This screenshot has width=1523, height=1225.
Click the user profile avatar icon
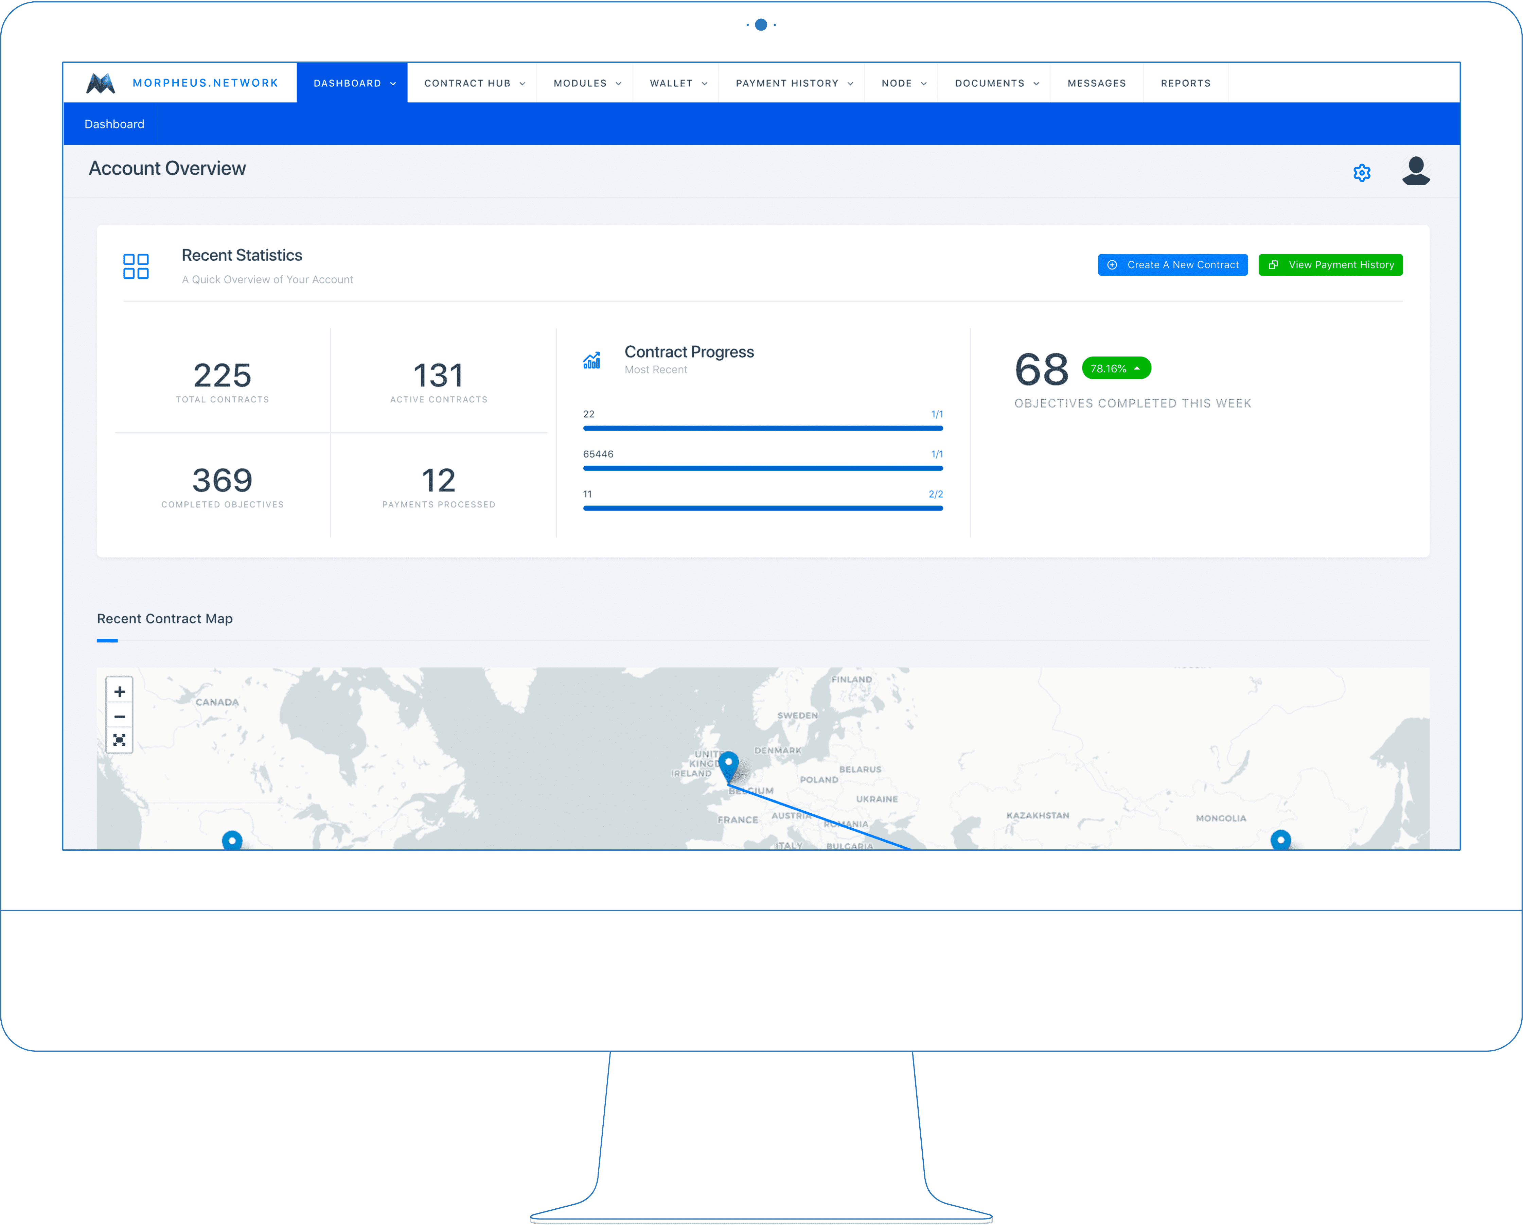(1415, 171)
